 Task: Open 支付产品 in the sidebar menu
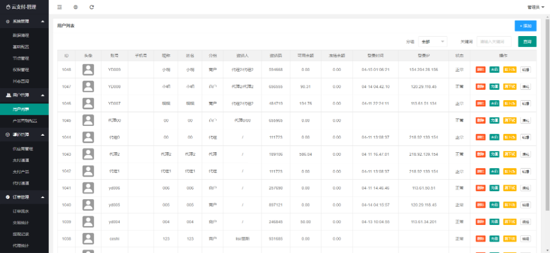pyautogui.click(x=21, y=172)
